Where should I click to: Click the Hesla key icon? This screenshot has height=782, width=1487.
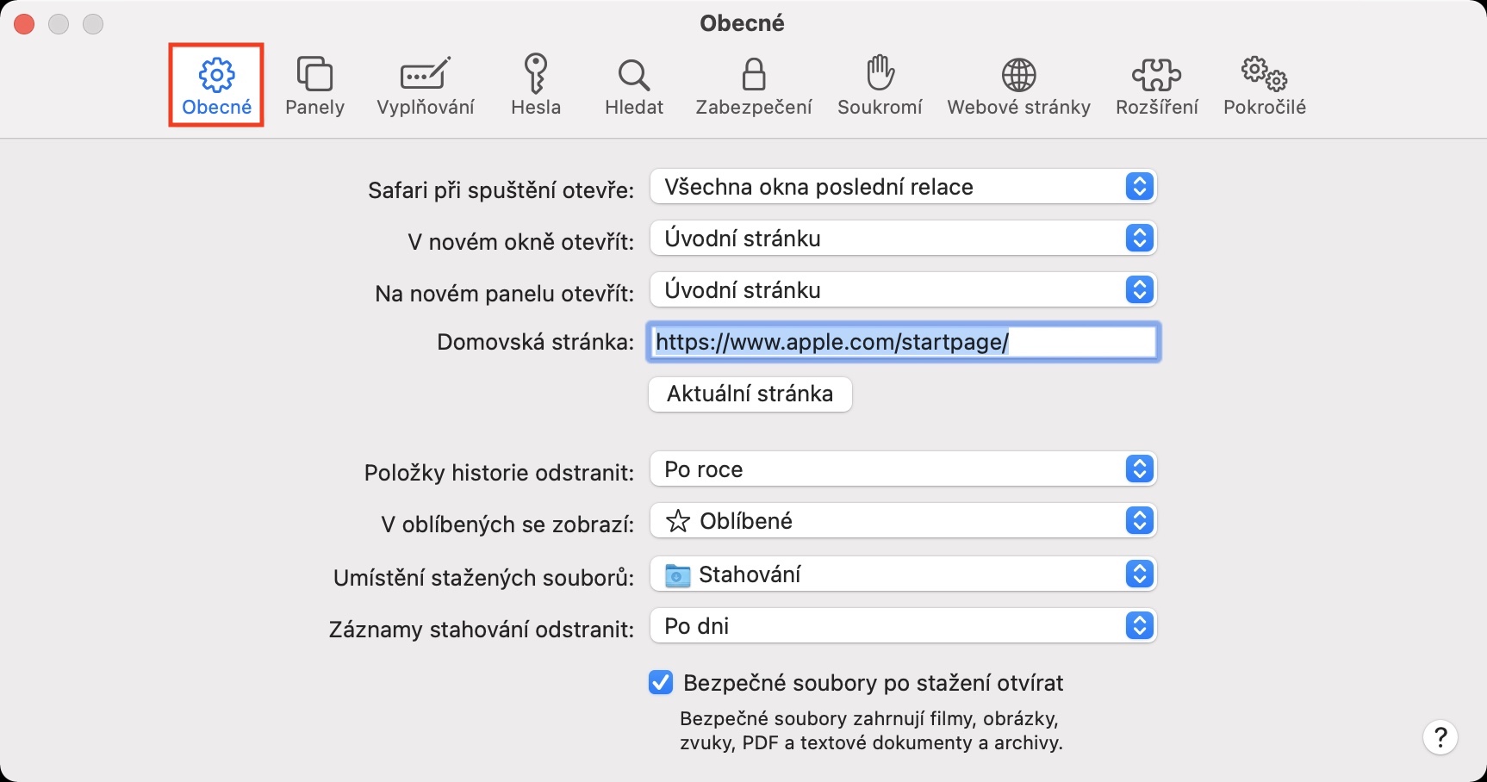(535, 74)
